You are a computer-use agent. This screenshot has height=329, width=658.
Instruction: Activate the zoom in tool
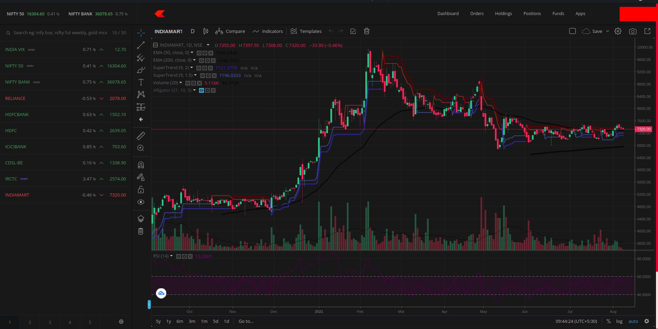(141, 148)
